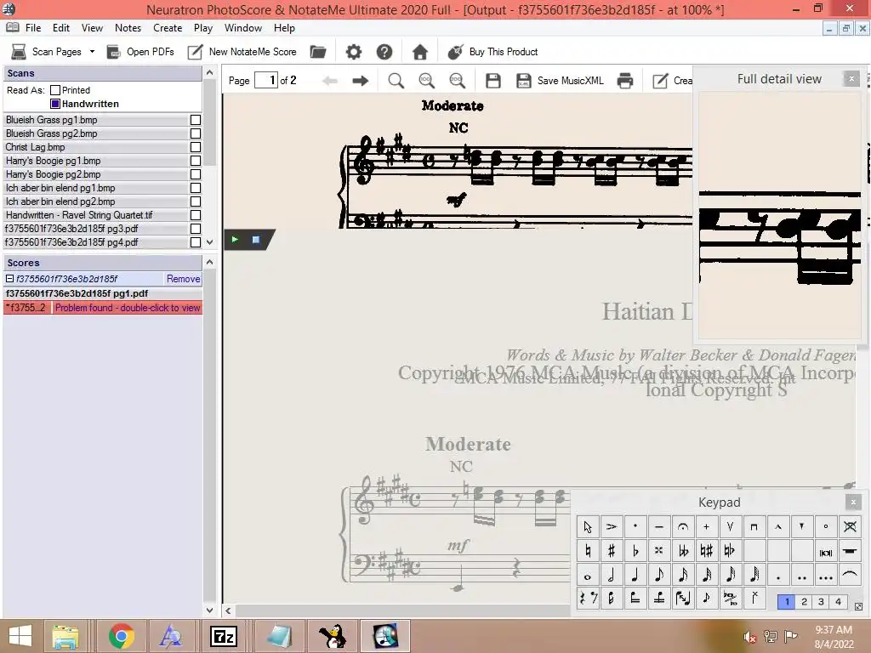Open the Window menu

coord(243,28)
